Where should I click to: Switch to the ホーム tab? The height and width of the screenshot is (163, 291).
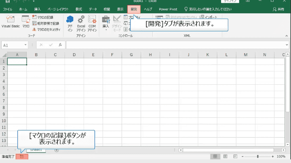point(23,9)
